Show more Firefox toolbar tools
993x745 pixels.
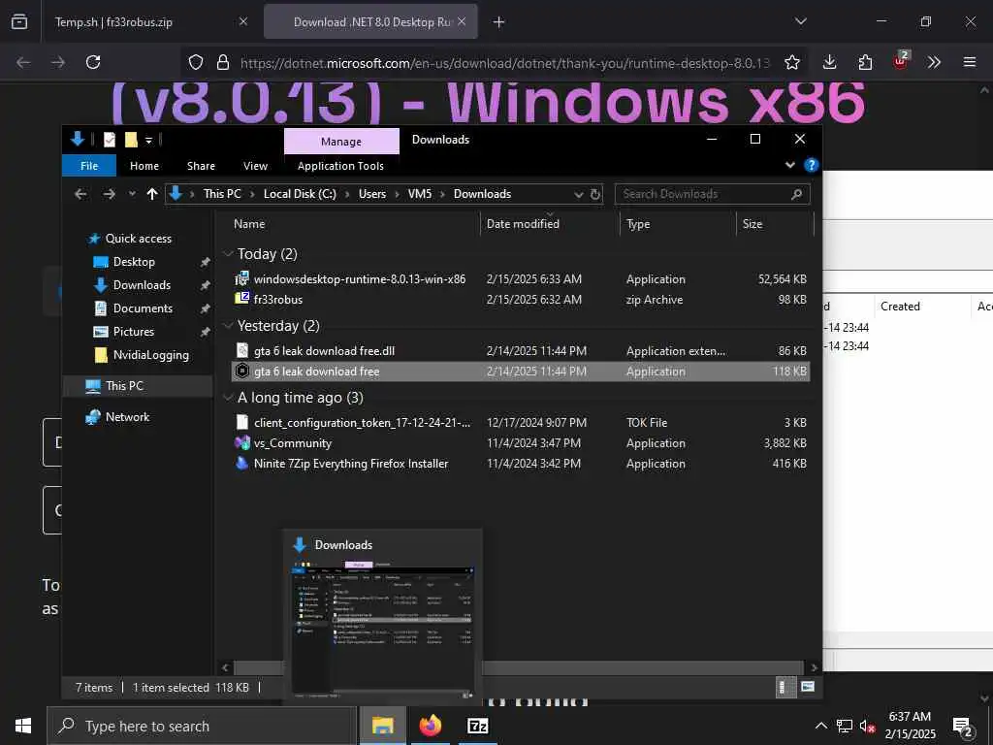[934, 62]
